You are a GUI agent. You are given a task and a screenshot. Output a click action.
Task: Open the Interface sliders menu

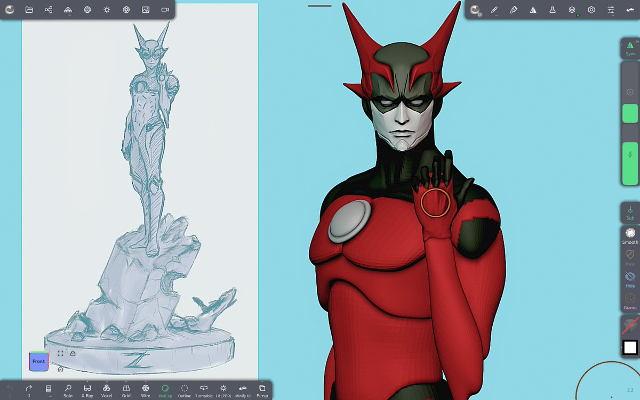point(611,10)
